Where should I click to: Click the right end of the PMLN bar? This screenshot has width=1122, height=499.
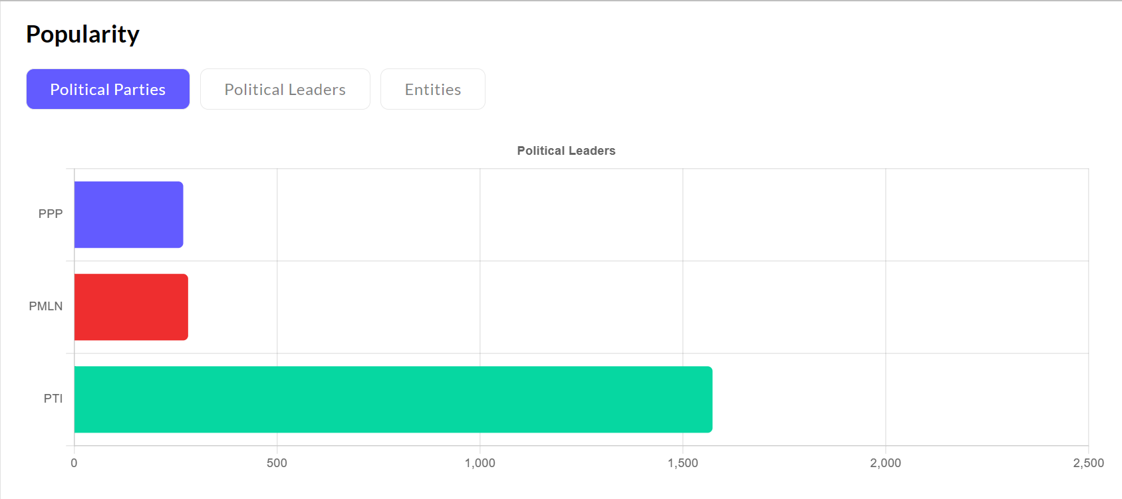(x=184, y=307)
